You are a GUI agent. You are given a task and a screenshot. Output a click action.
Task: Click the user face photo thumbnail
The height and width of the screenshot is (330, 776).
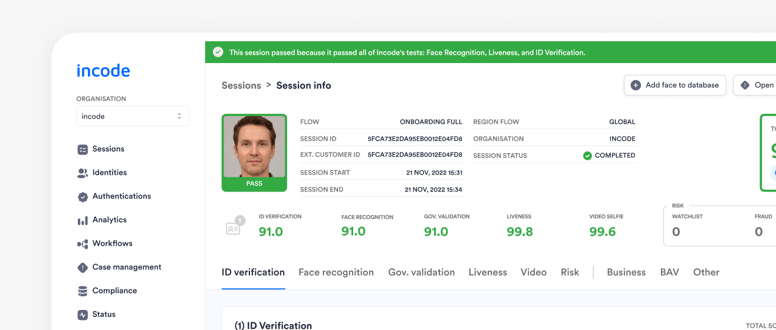tap(254, 147)
